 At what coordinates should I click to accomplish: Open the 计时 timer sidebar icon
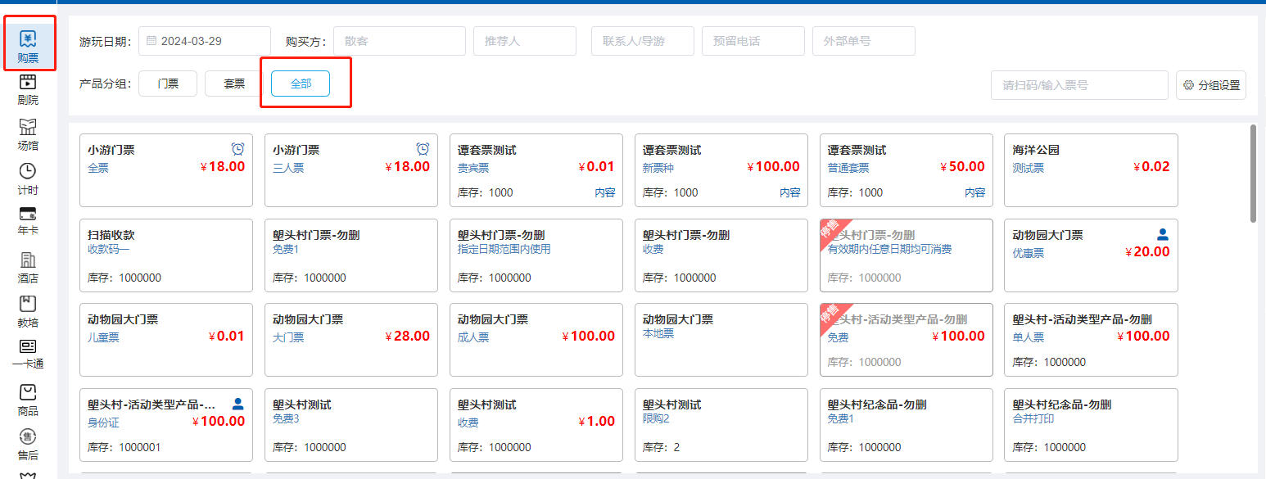(x=28, y=178)
